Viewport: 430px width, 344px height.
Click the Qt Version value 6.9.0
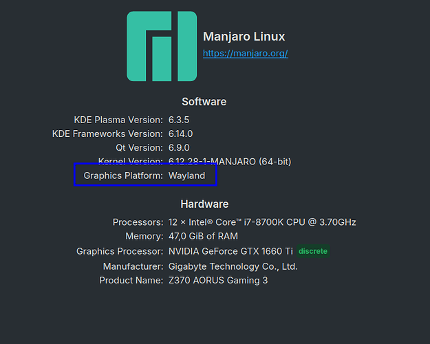[179, 148]
